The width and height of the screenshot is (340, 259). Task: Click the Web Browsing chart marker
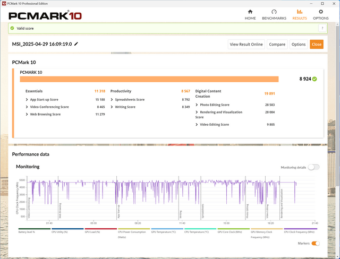point(60,211)
